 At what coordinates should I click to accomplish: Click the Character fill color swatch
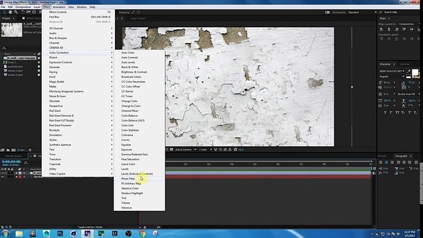pos(415,72)
